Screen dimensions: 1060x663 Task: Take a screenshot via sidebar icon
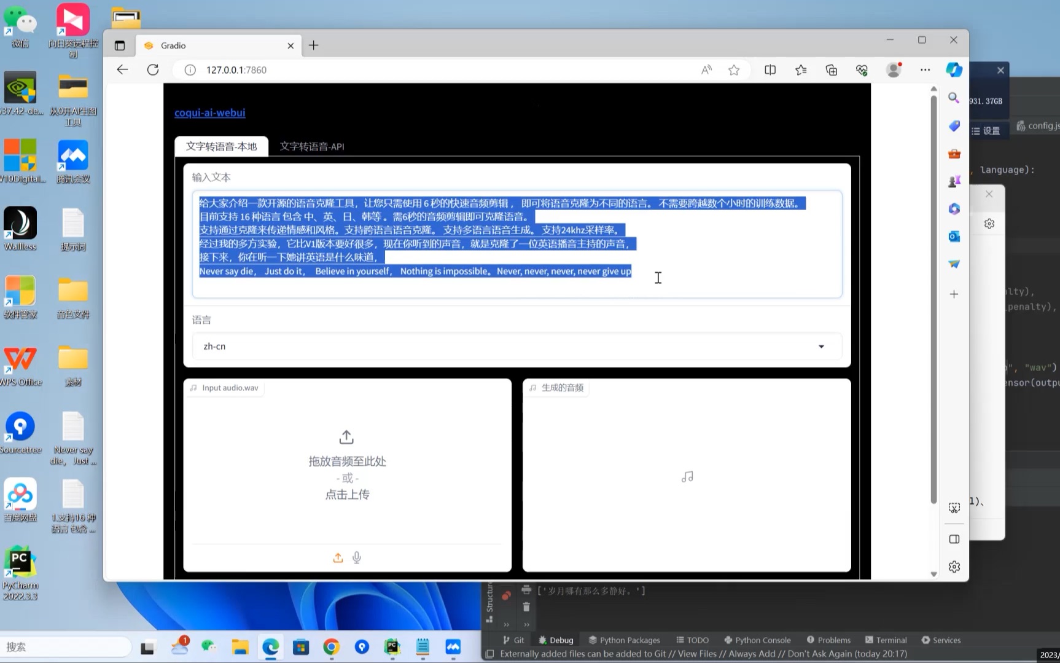pos(954,508)
